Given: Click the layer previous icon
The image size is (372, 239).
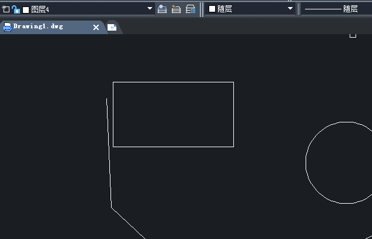Looking at the screenshot, I should click(x=176, y=9).
